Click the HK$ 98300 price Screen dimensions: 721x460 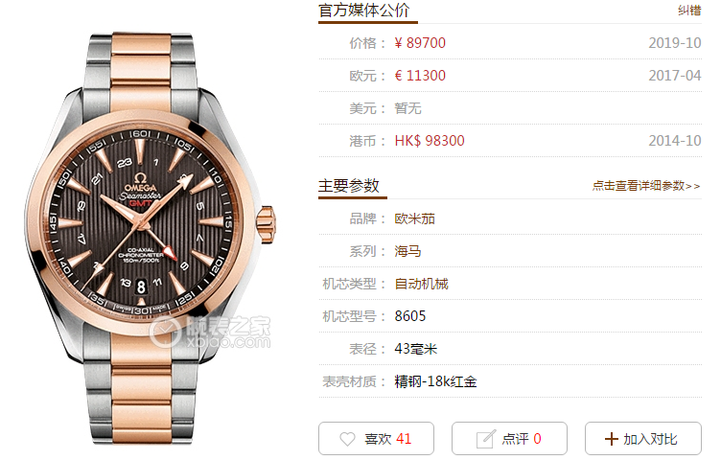430,141
